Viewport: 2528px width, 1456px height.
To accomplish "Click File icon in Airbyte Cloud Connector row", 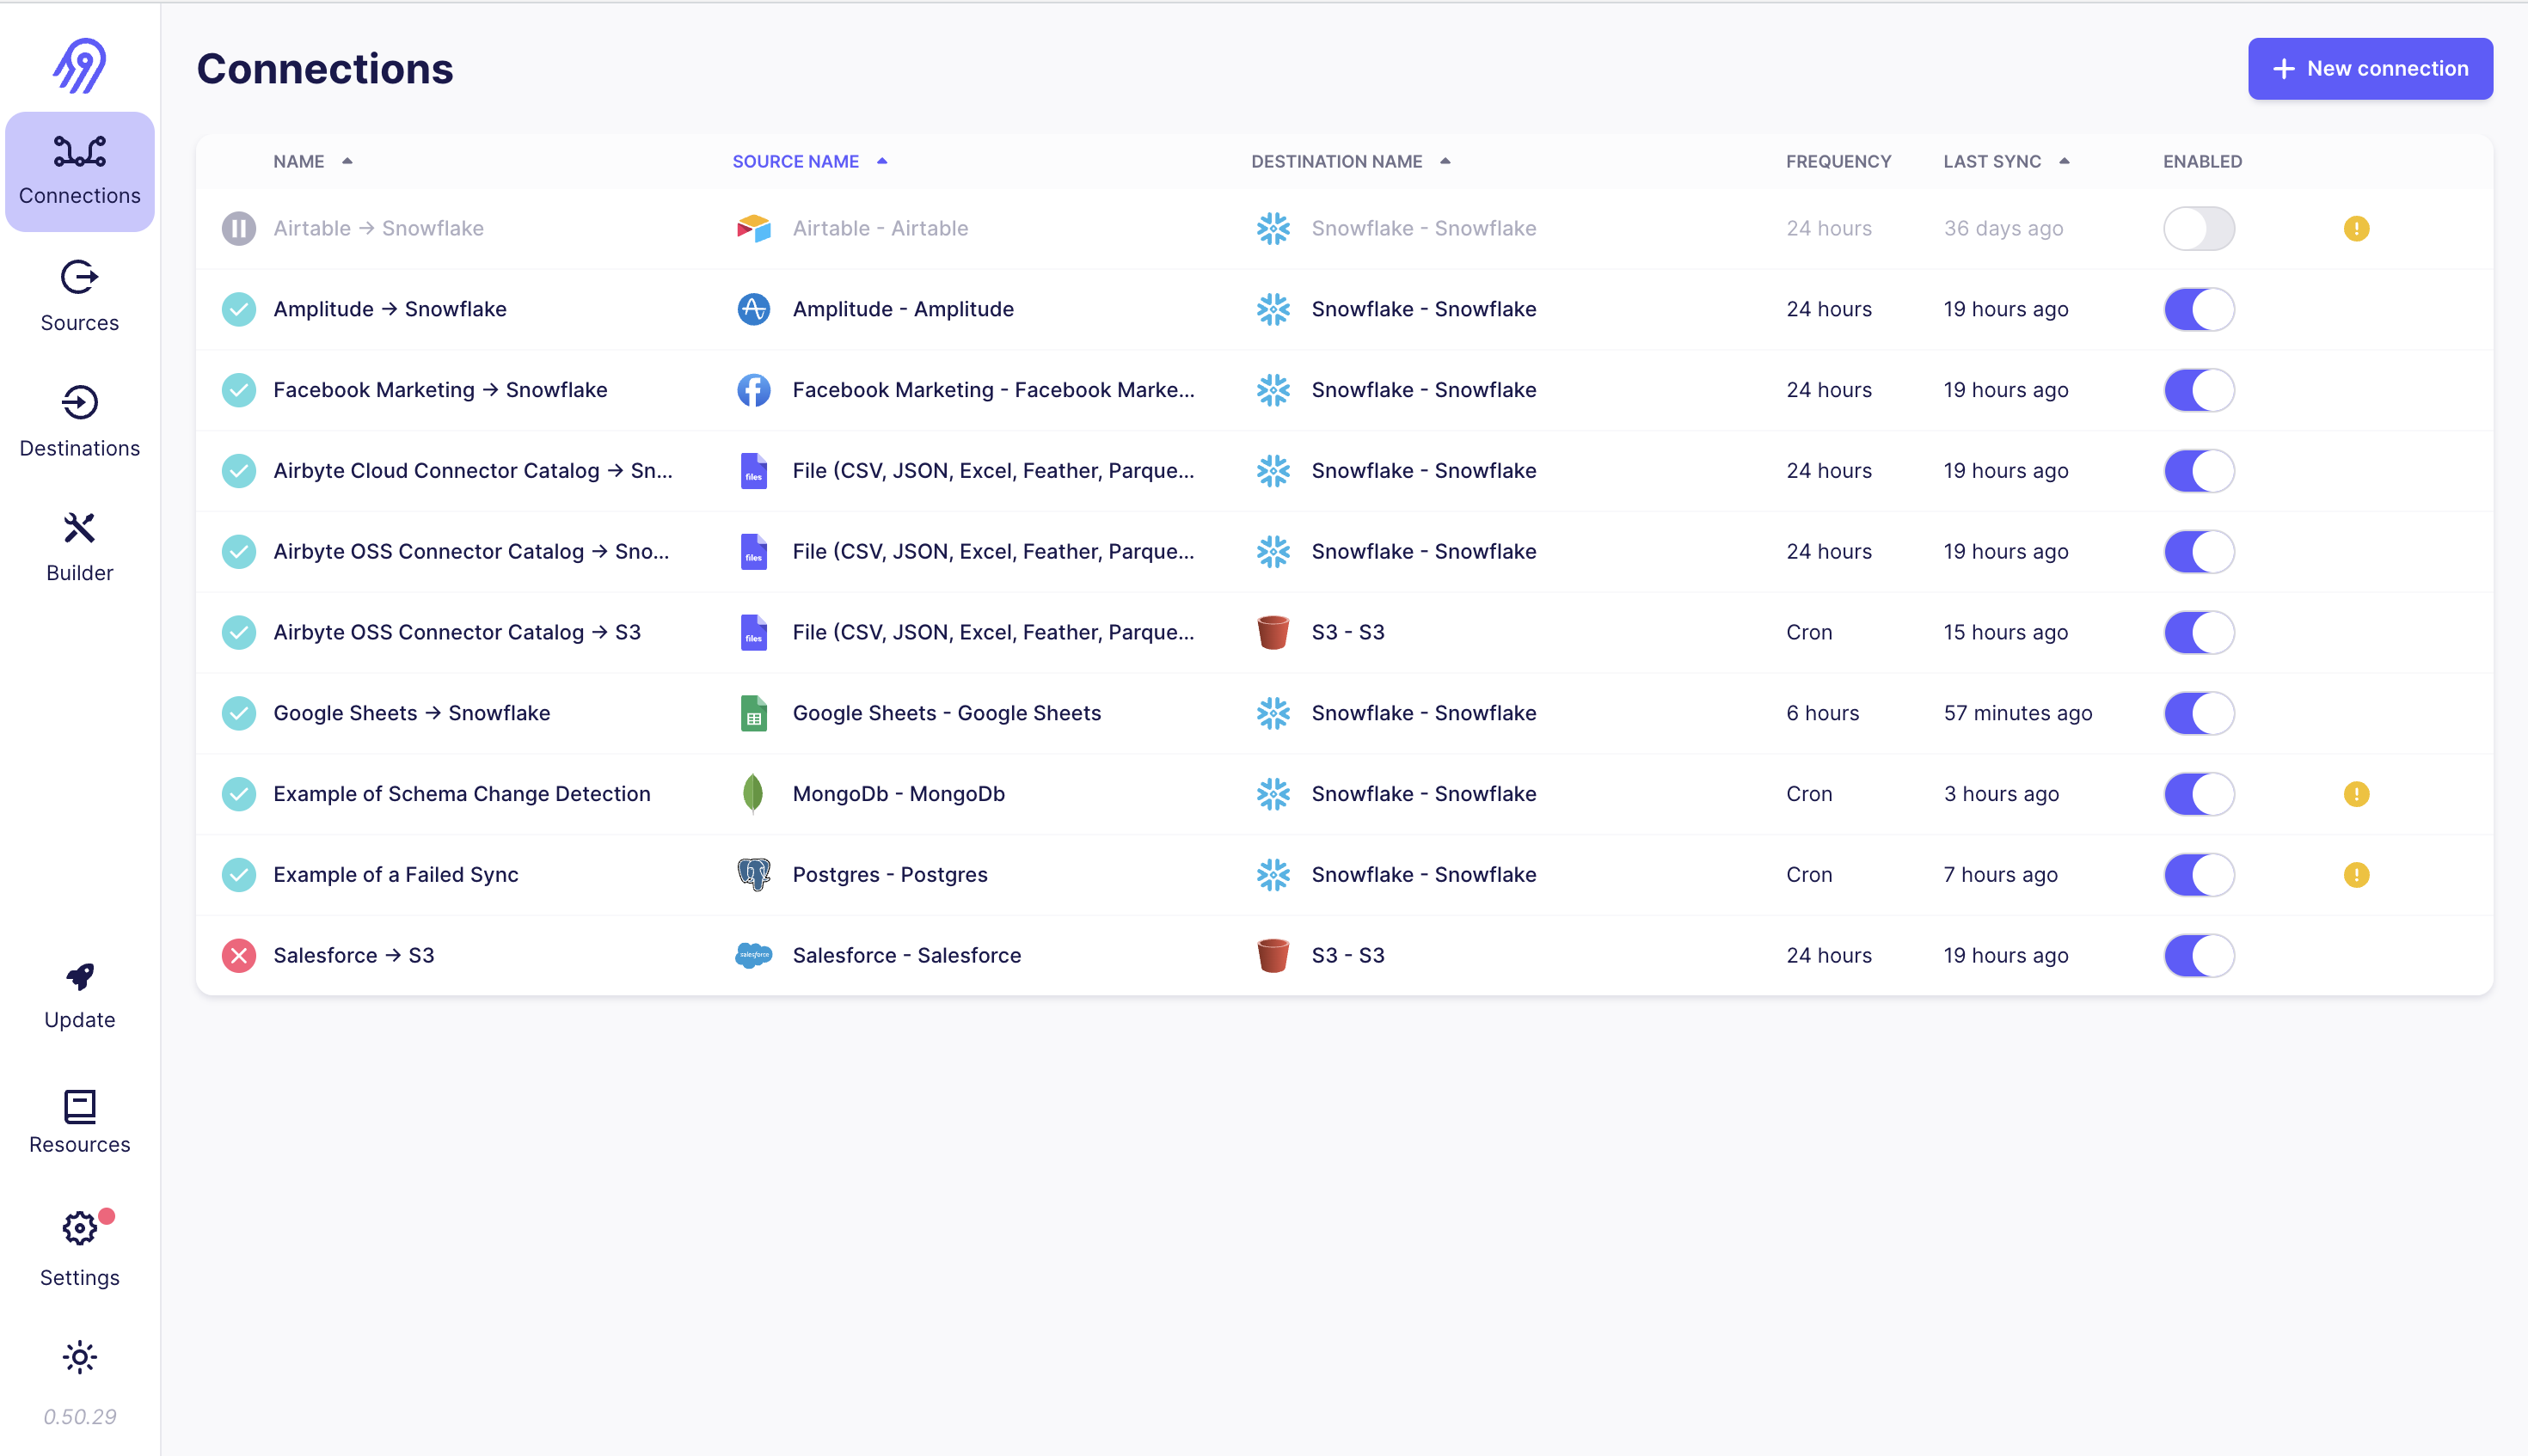I will pyautogui.click(x=753, y=471).
